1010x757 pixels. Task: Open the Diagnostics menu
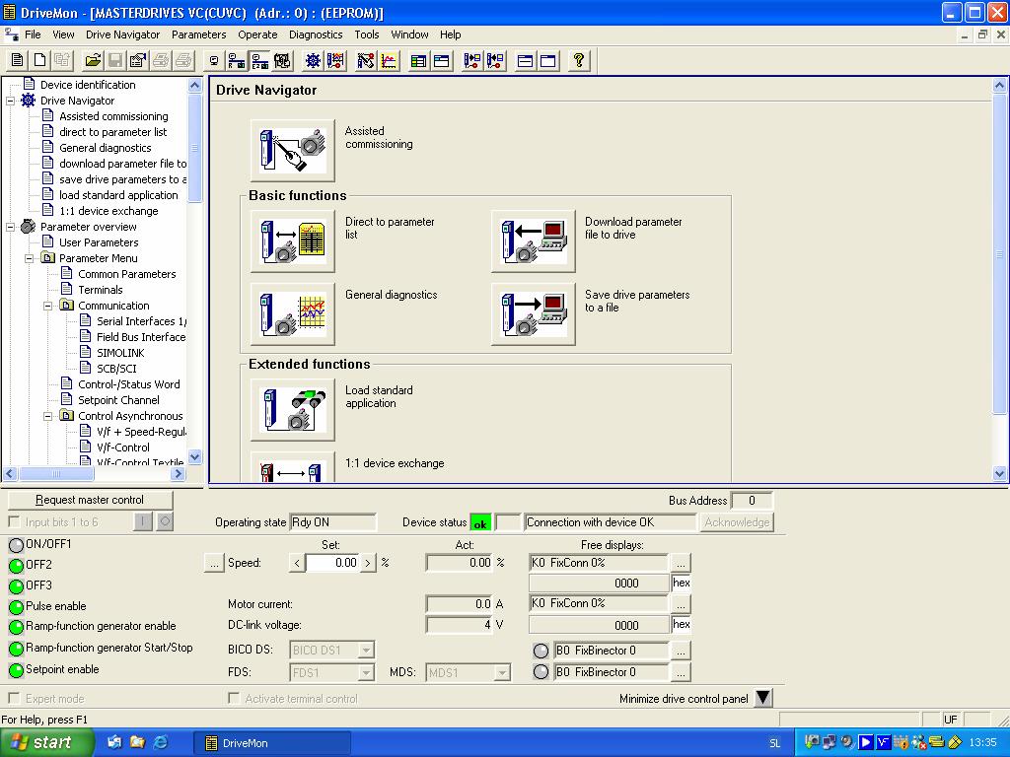(x=316, y=34)
